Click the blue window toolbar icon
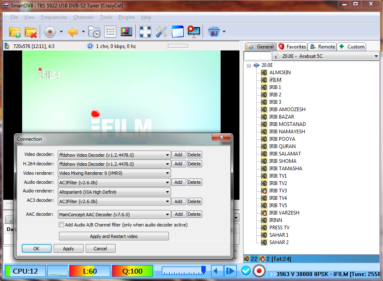Viewport: 383px width, 281px height. (x=178, y=32)
